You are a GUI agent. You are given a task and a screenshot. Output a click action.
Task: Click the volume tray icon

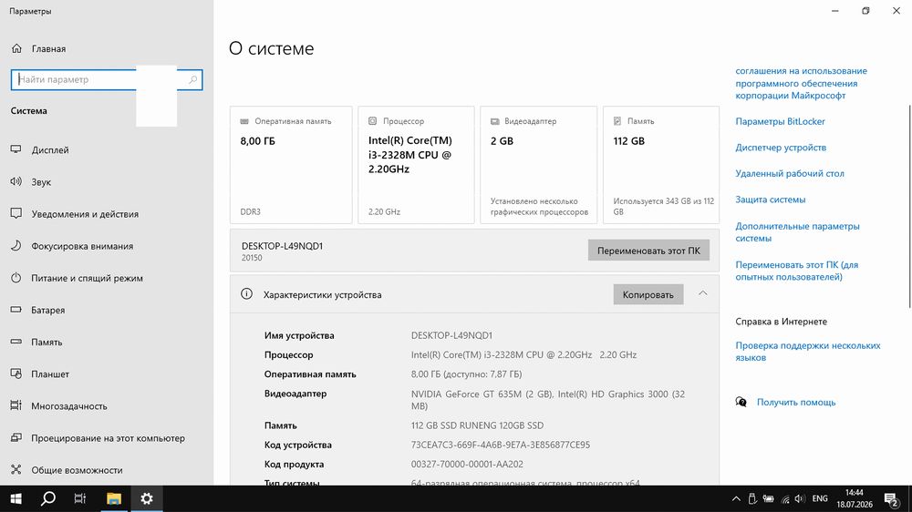coord(801,498)
